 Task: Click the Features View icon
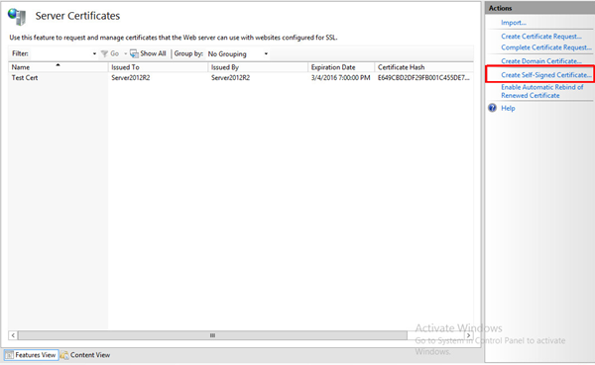(x=10, y=355)
